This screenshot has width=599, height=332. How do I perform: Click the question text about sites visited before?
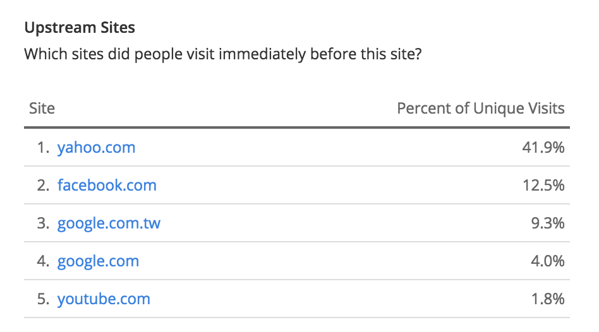coord(222,54)
